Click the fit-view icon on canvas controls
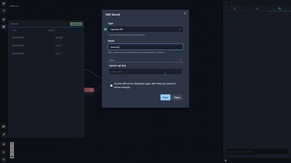 pyautogui.click(x=12, y=152)
